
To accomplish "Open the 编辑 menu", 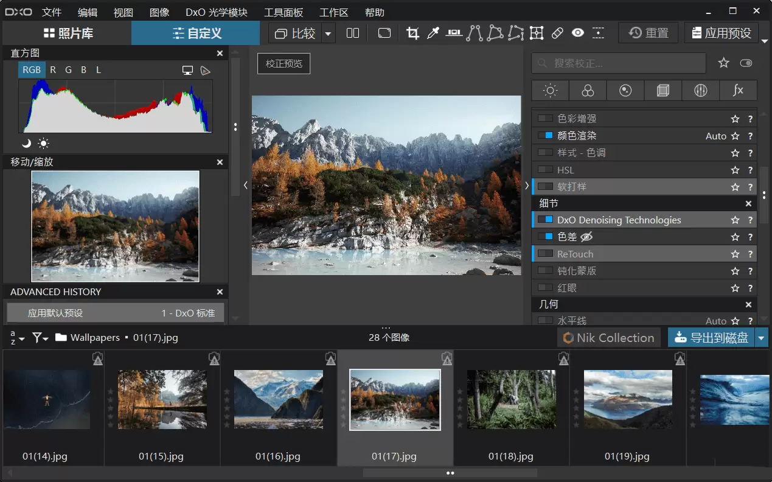I will 88,12.
